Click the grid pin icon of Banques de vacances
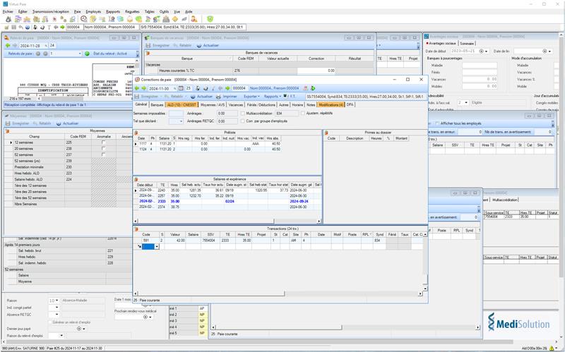Screen dimensions: 565x352 pyautogui.click(x=148, y=52)
